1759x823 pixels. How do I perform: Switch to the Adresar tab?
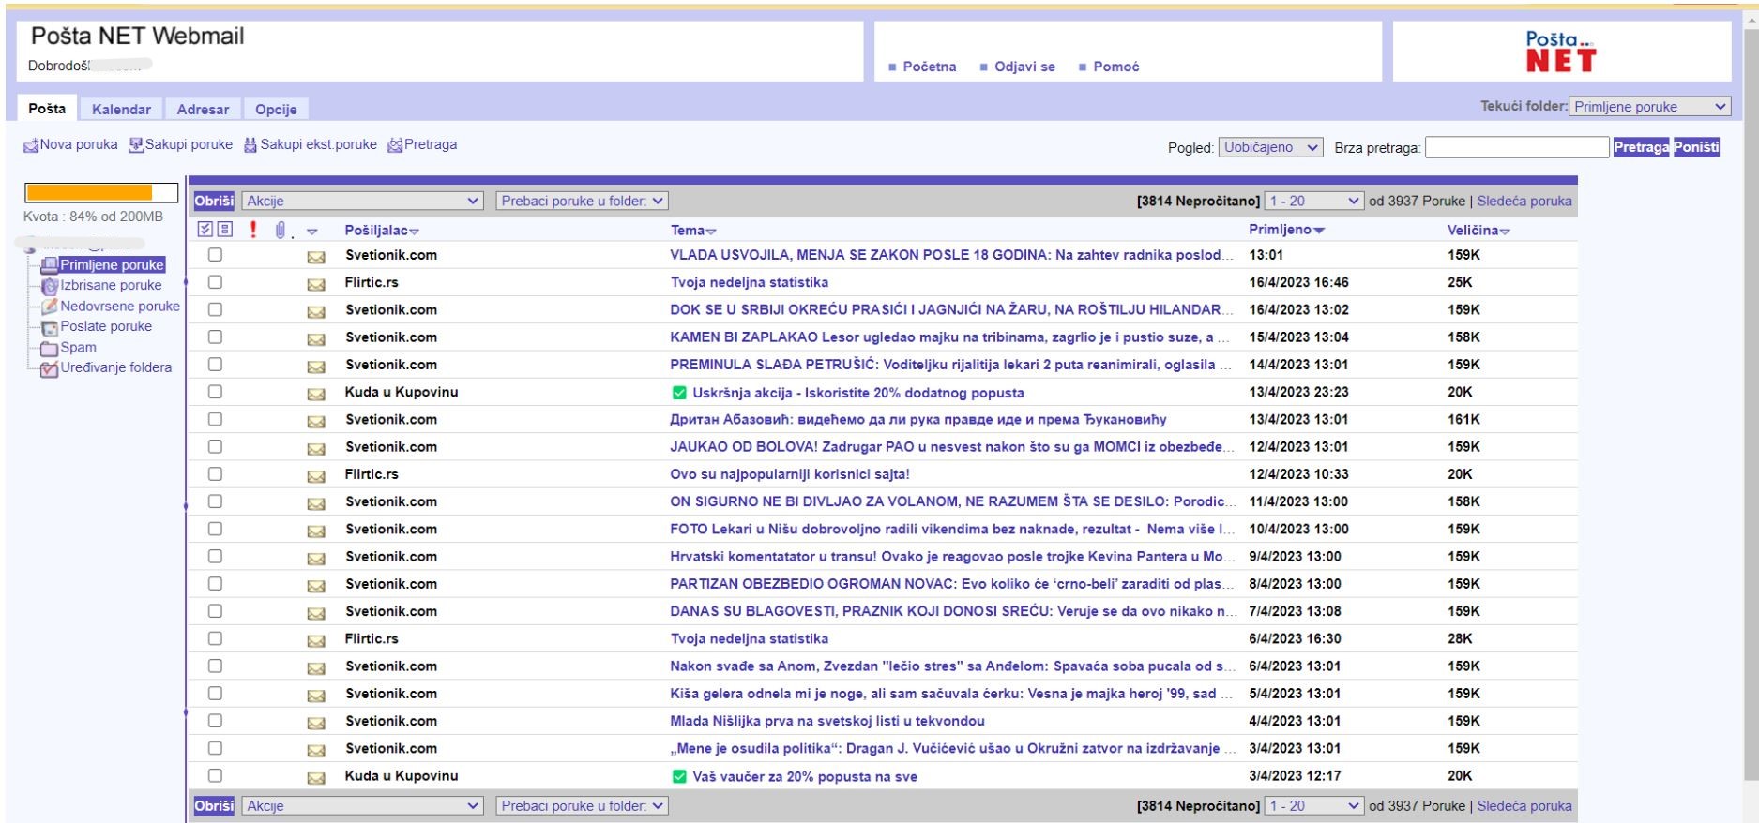click(203, 109)
